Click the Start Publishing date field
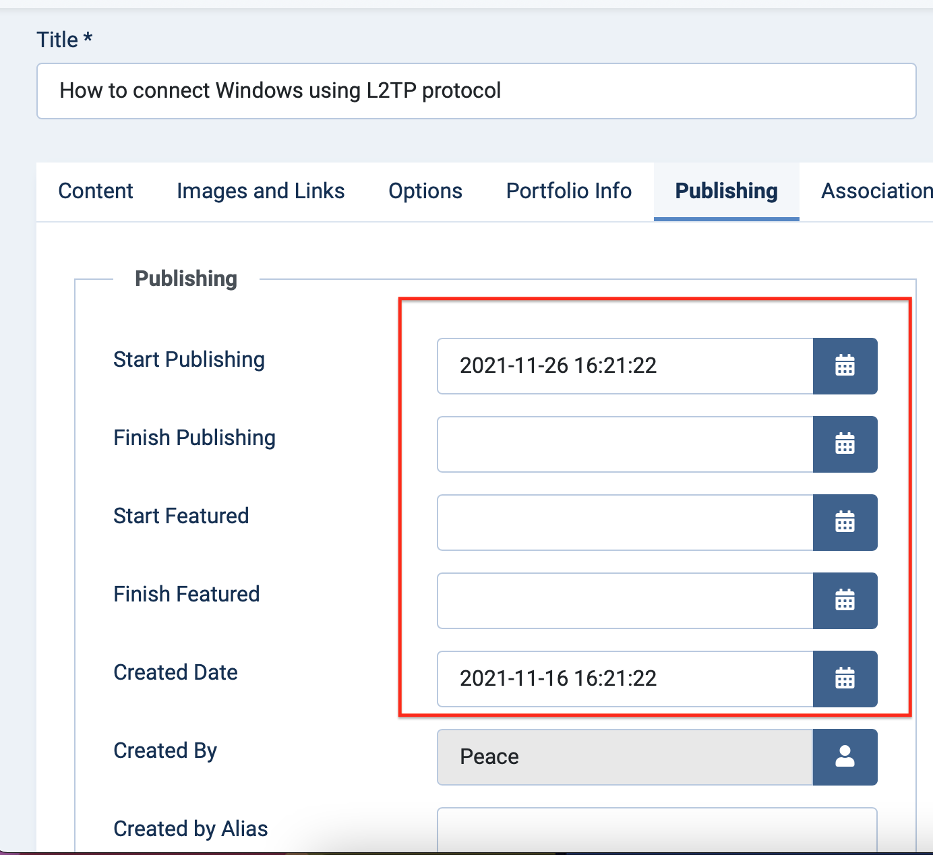This screenshot has height=855, width=933. click(626, 366)
